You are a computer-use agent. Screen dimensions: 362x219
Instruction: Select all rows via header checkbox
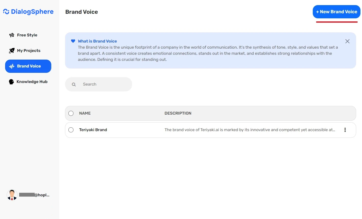click(x=71, y=113)
